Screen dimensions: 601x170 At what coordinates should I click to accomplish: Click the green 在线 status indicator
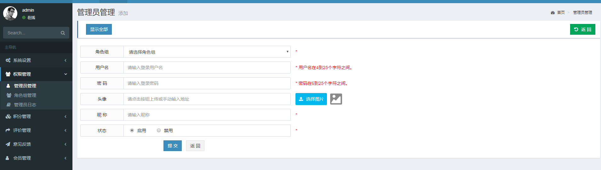(x=24, y=18)
